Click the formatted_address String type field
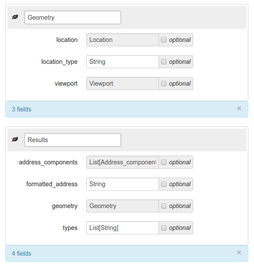Image resolution: width=254 pixels, height=268 pixels. coord(123,184)
